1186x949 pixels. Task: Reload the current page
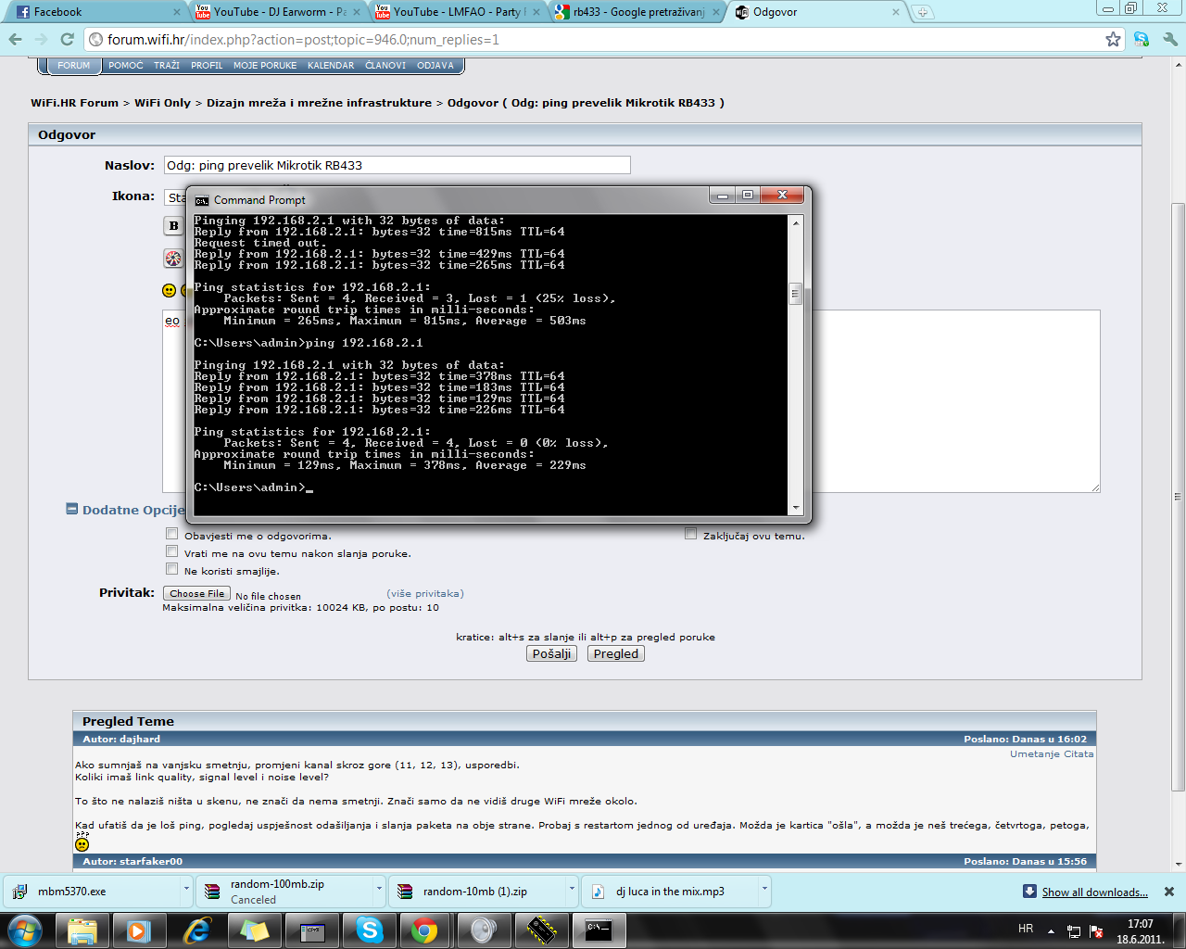coord(67,40)
